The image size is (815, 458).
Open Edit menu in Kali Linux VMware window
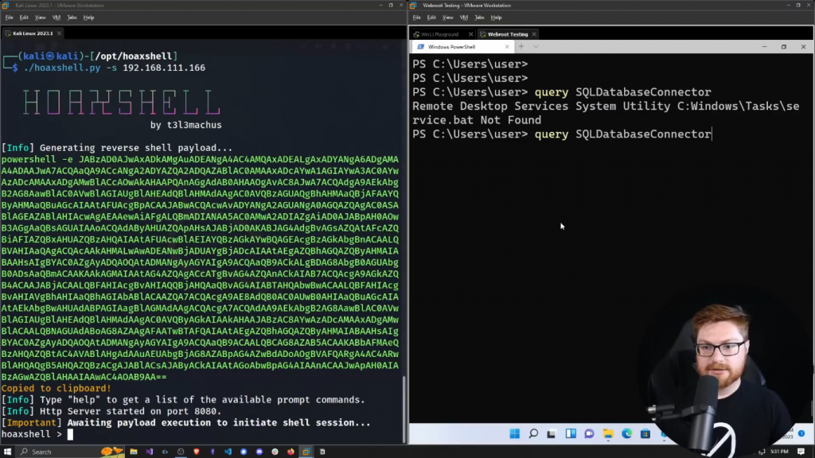point(24,17)
